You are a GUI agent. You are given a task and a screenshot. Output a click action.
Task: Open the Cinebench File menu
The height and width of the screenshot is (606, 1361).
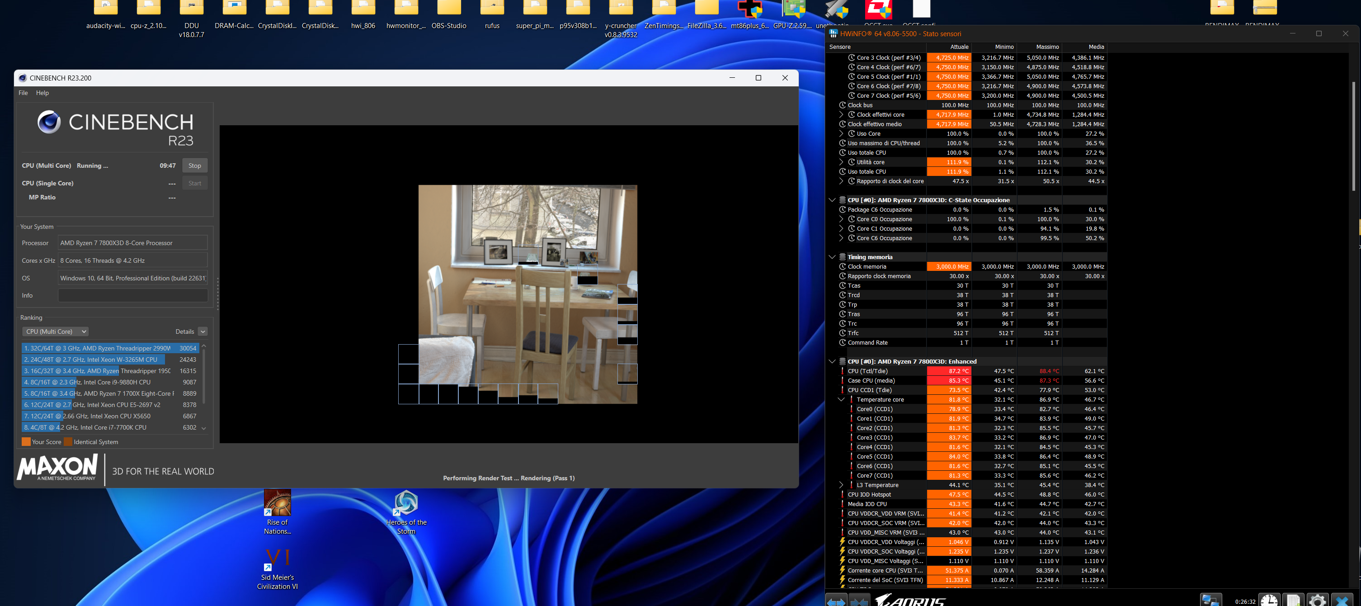point(23,93)
